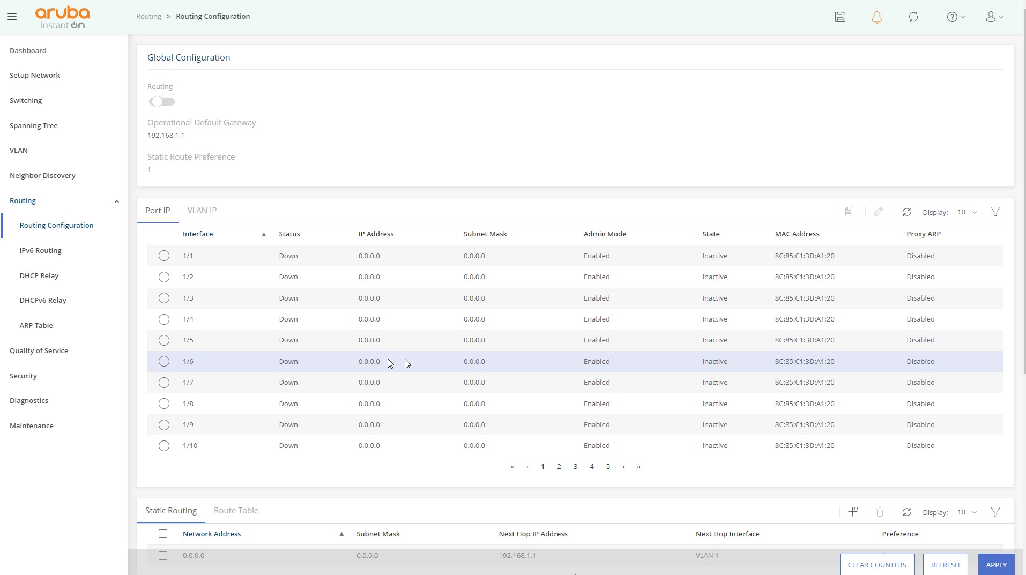Toggle the global Routing switch

[162, 101]
